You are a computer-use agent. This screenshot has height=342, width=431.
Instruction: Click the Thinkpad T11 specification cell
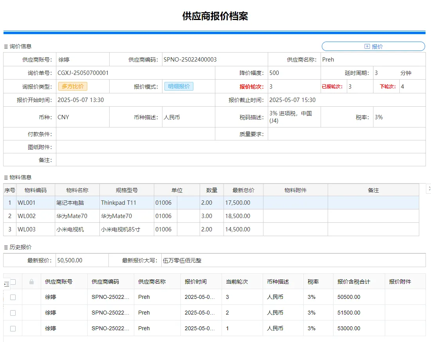[x=127, y=203]
